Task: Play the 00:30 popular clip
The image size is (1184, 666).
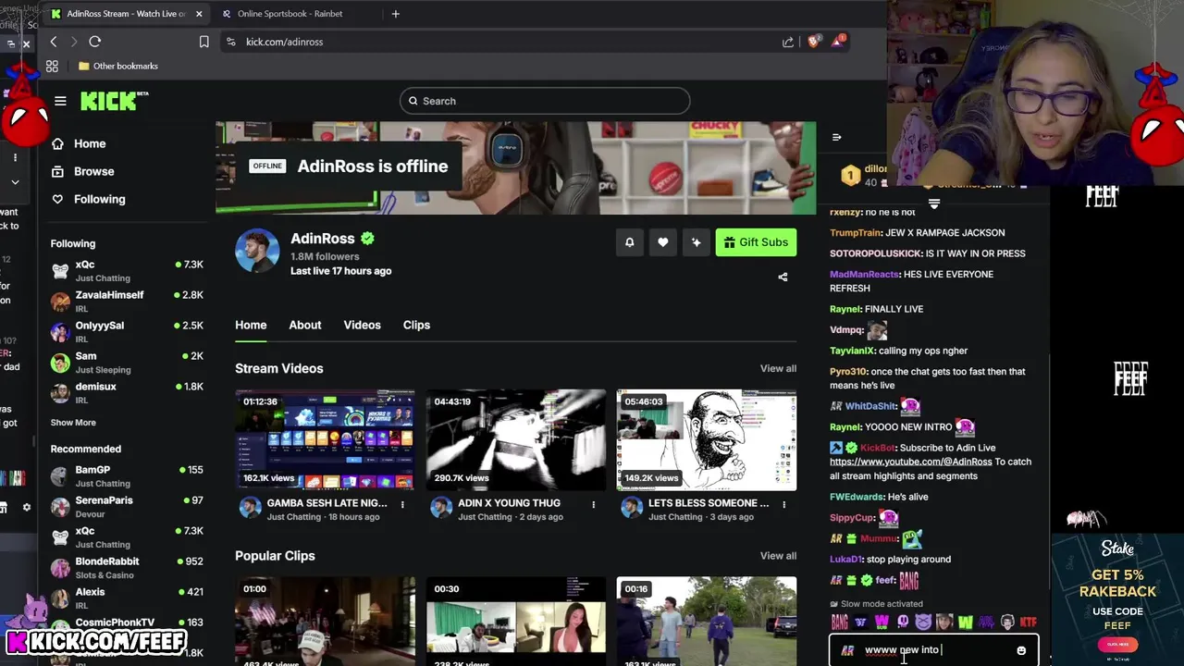Action: pyautogui.click(x=515, y=621)
